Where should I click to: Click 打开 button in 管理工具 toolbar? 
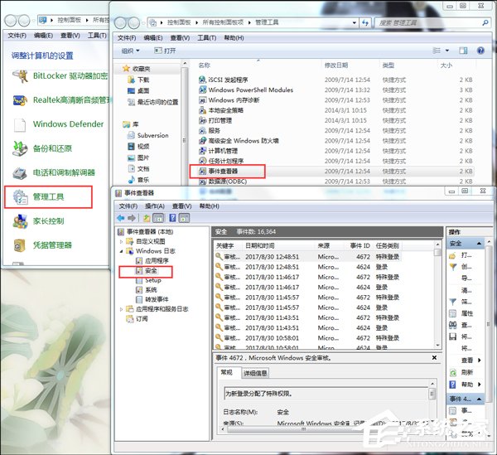pyautogui.click(x=165, y=51)
